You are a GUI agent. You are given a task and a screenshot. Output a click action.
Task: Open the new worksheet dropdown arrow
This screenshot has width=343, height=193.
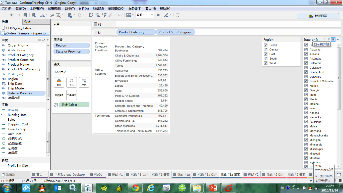tap(47, 15)
